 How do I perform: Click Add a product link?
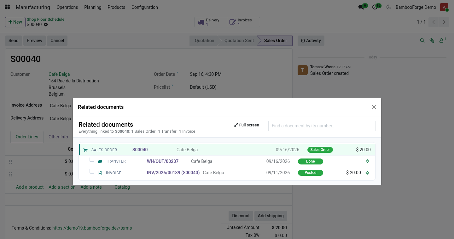pos(30,187)
